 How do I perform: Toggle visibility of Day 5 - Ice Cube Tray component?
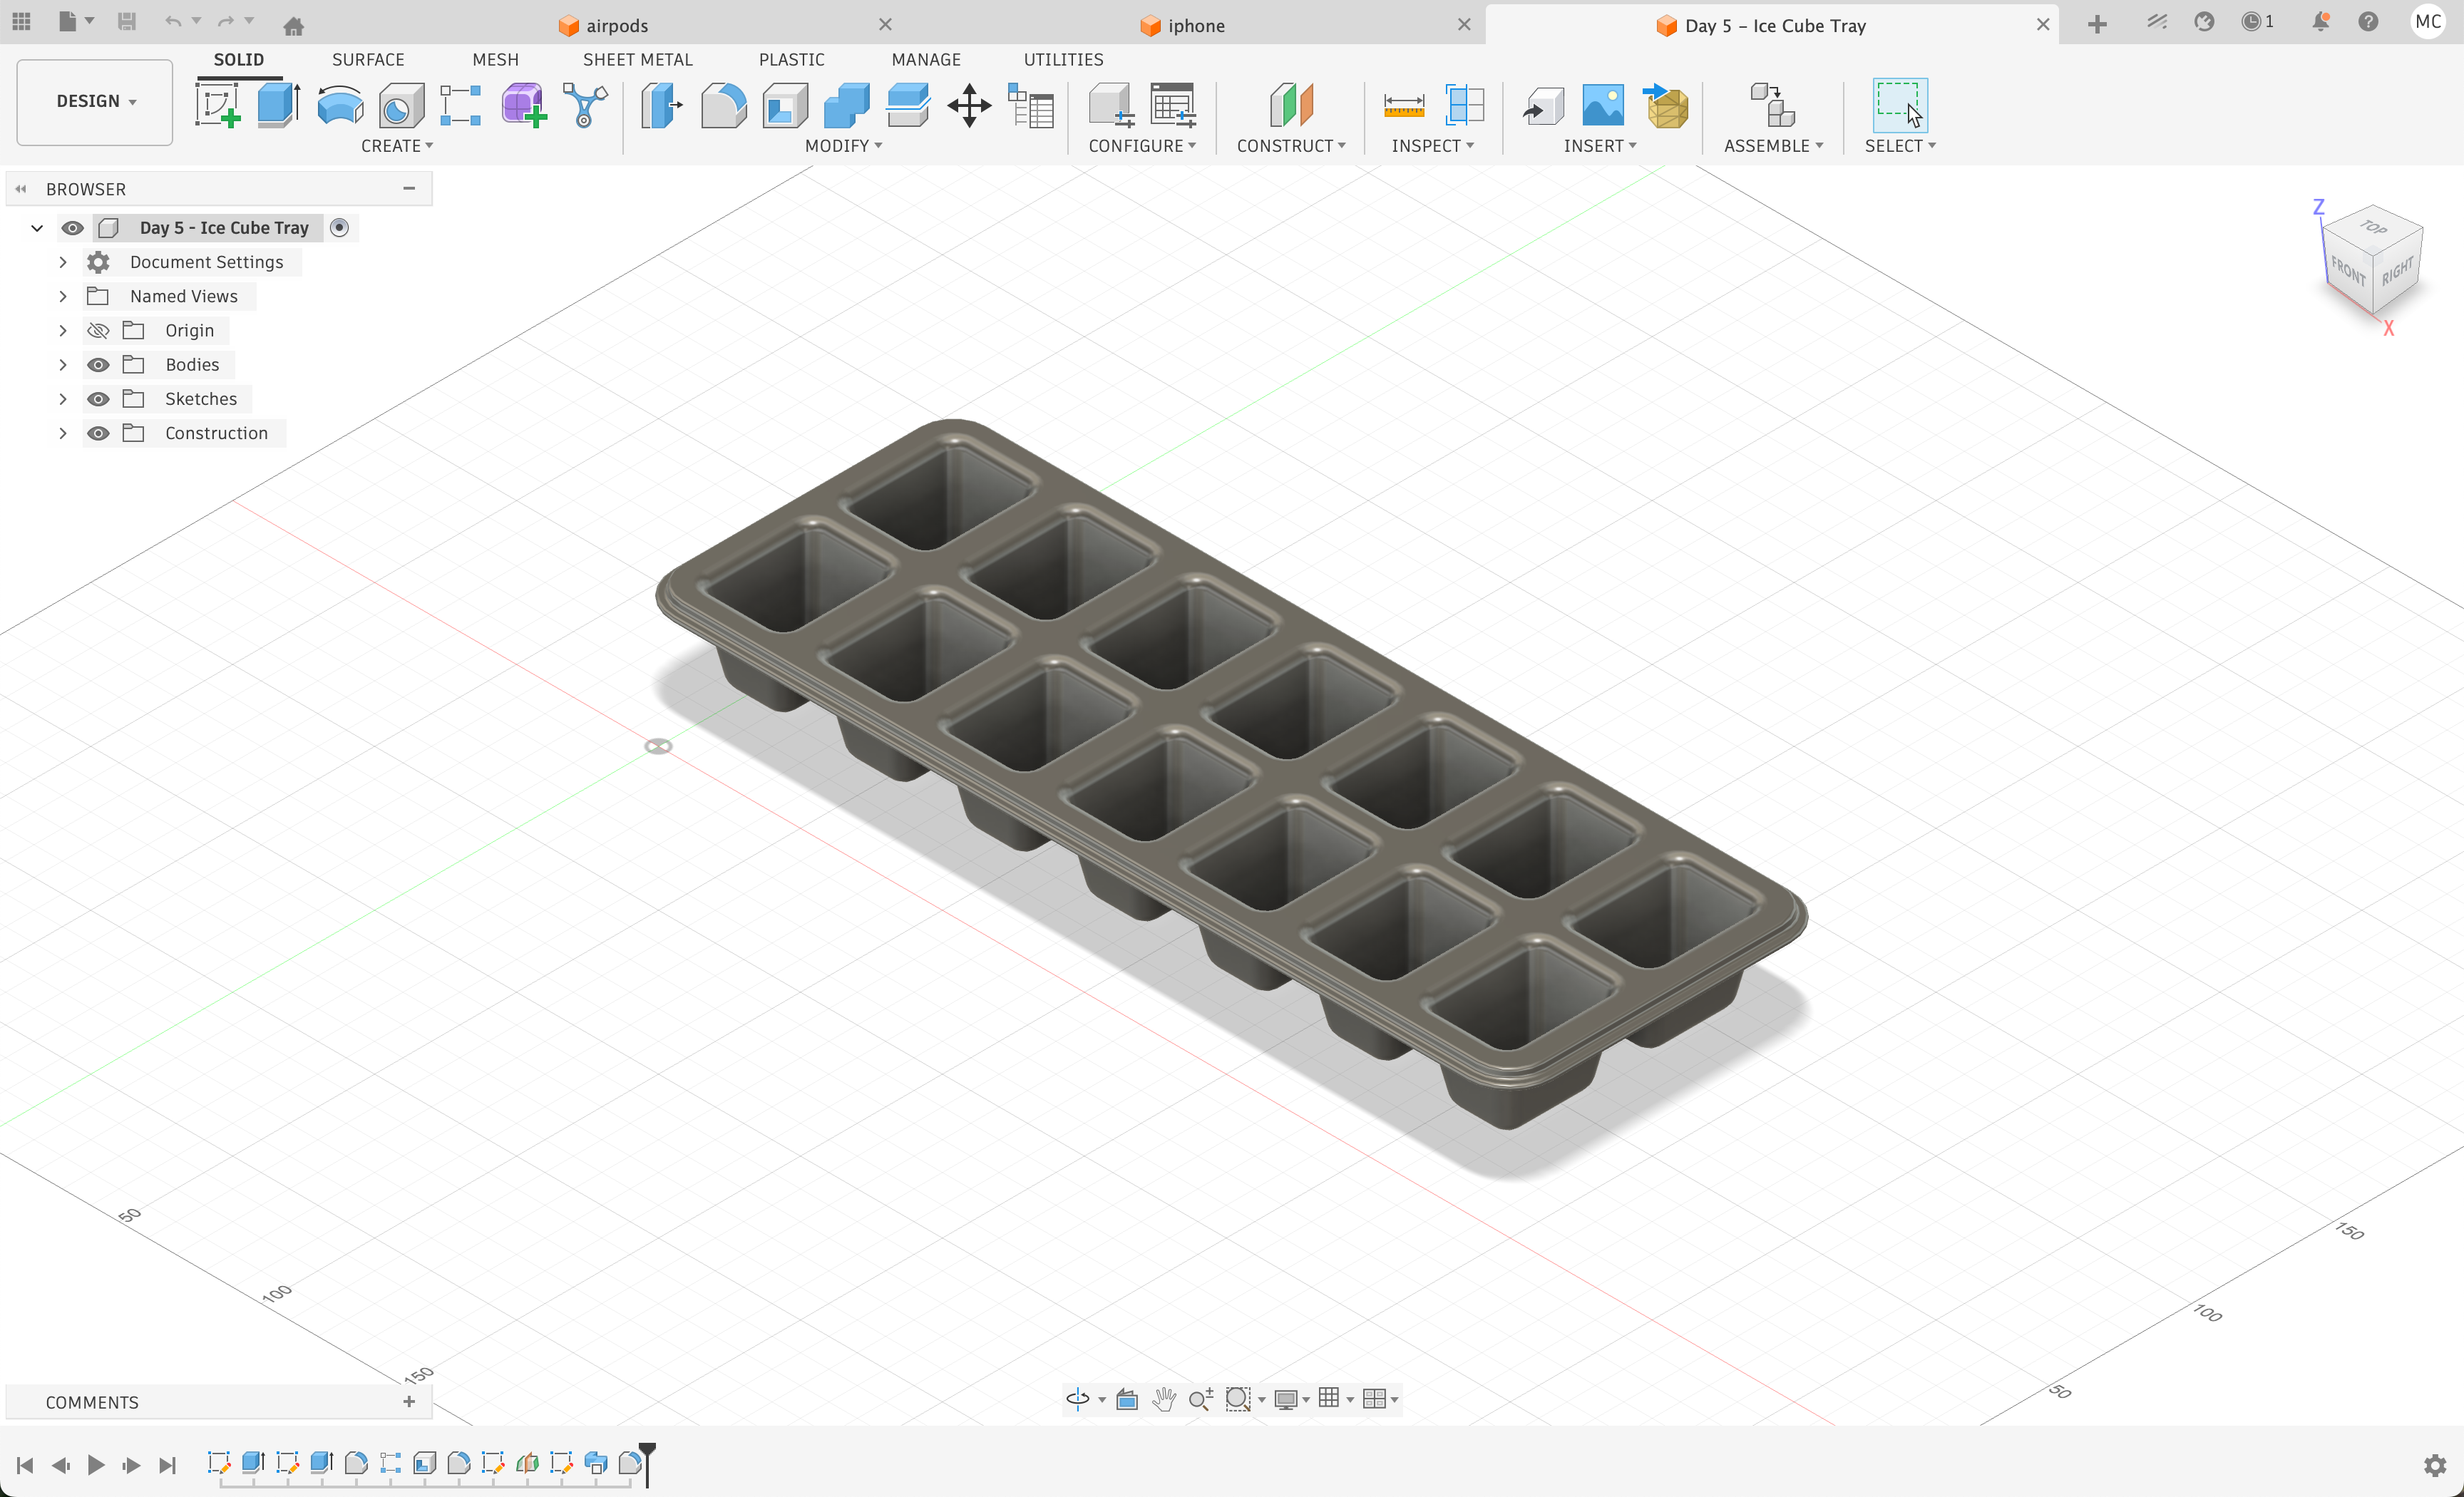pyautogui.click(x=72, y=228)
